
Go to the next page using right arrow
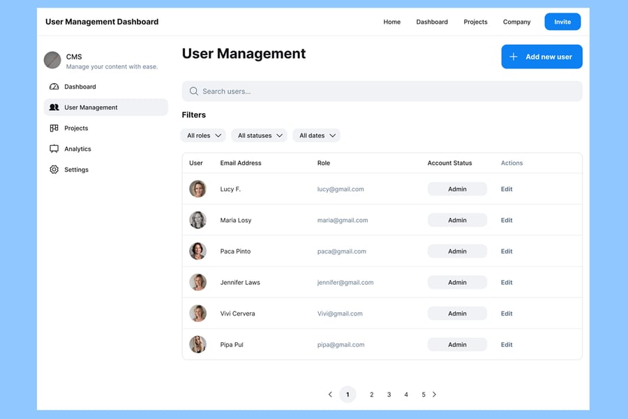click(x=434, y=395)
